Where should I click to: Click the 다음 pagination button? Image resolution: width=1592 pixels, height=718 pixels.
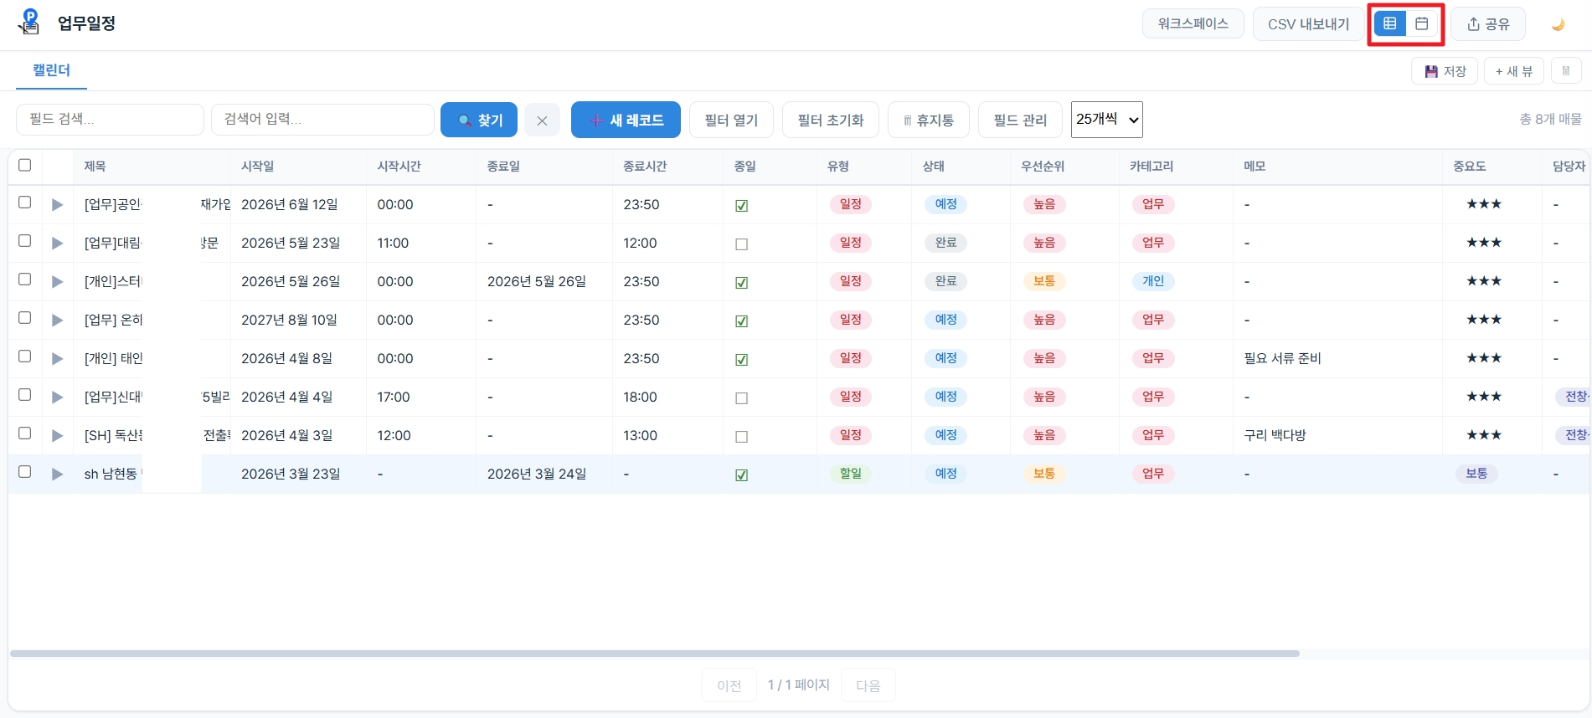tap(868, 685)
